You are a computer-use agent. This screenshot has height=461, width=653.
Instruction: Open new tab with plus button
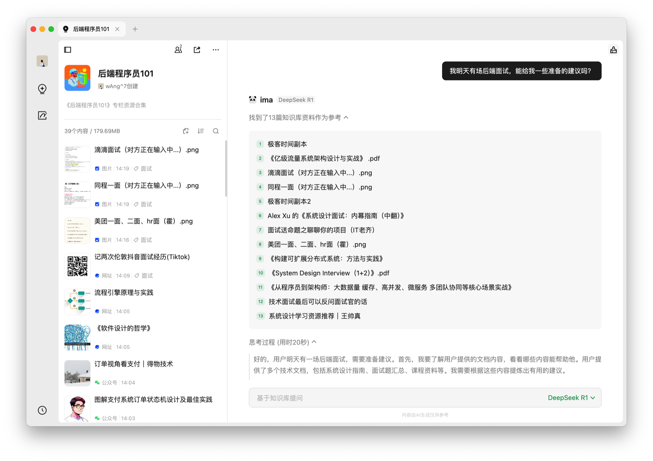pos(135,29)
